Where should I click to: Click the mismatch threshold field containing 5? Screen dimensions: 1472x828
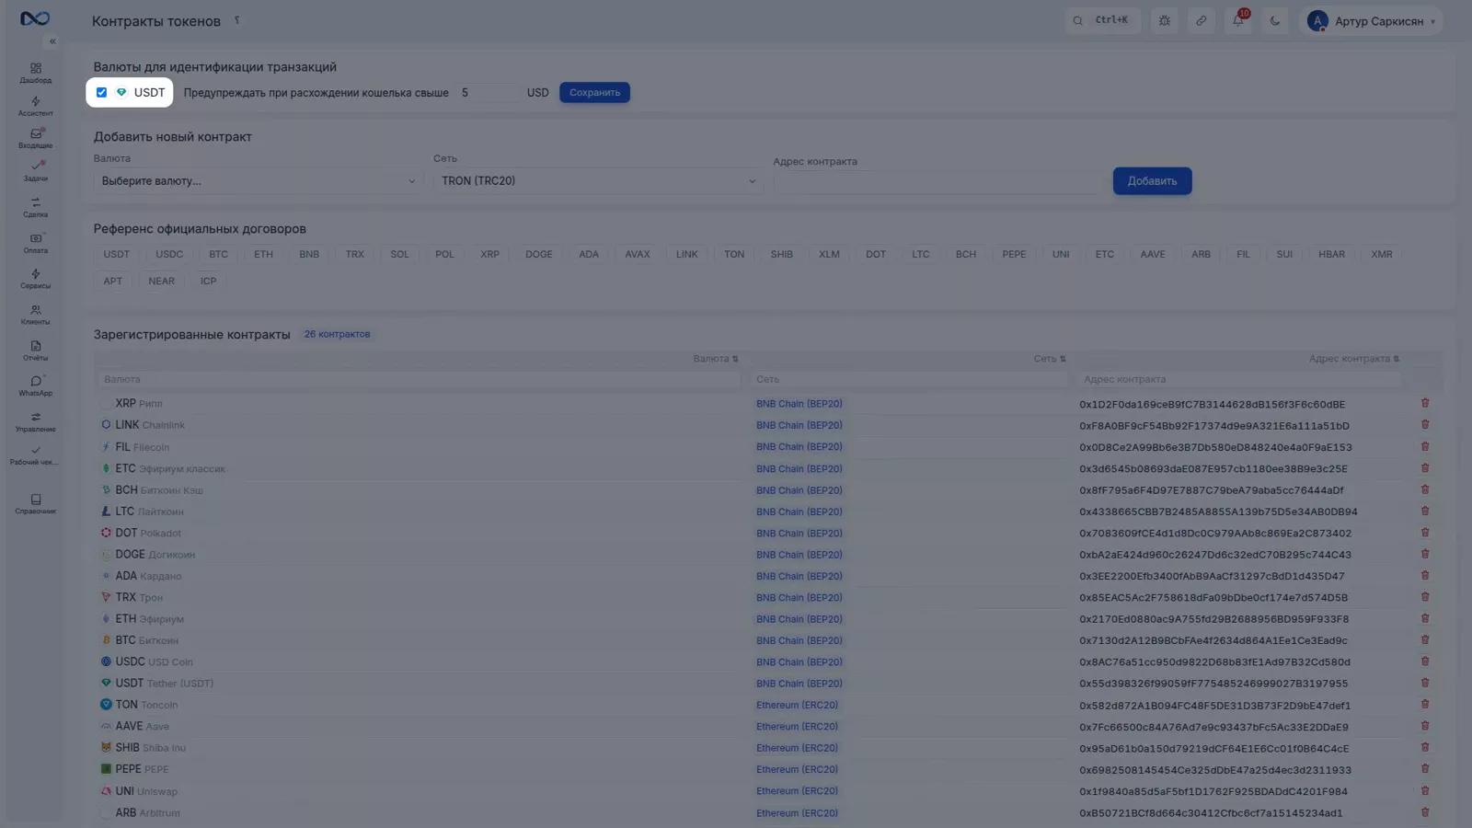(x=488, y=93)
